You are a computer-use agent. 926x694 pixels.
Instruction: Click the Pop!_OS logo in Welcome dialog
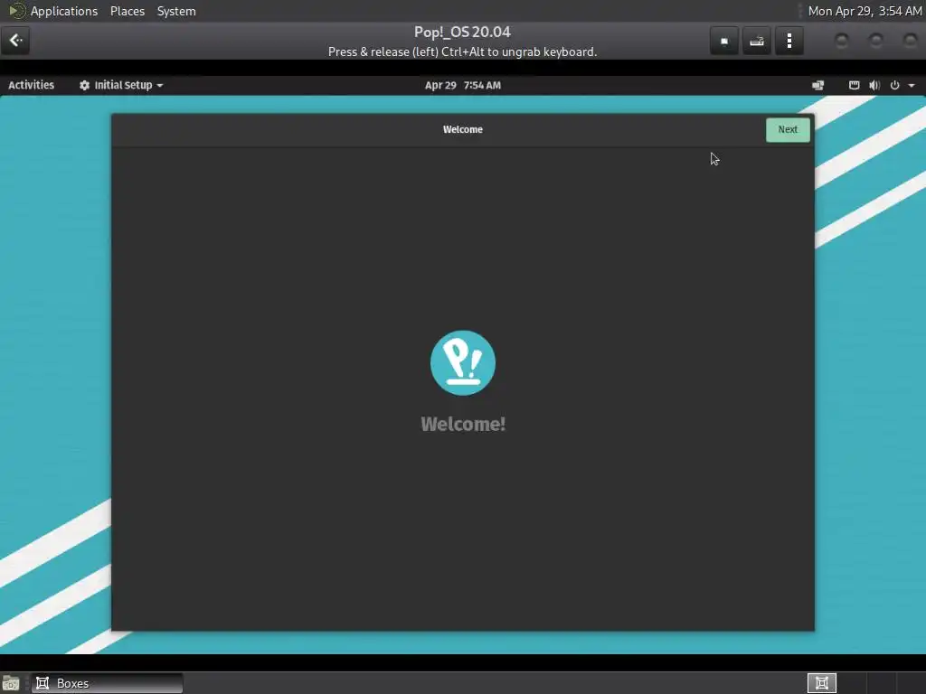coord(462,362)
